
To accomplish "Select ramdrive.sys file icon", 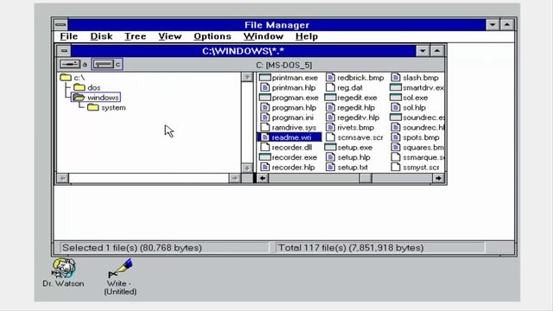I will click(x=265, y=127).
